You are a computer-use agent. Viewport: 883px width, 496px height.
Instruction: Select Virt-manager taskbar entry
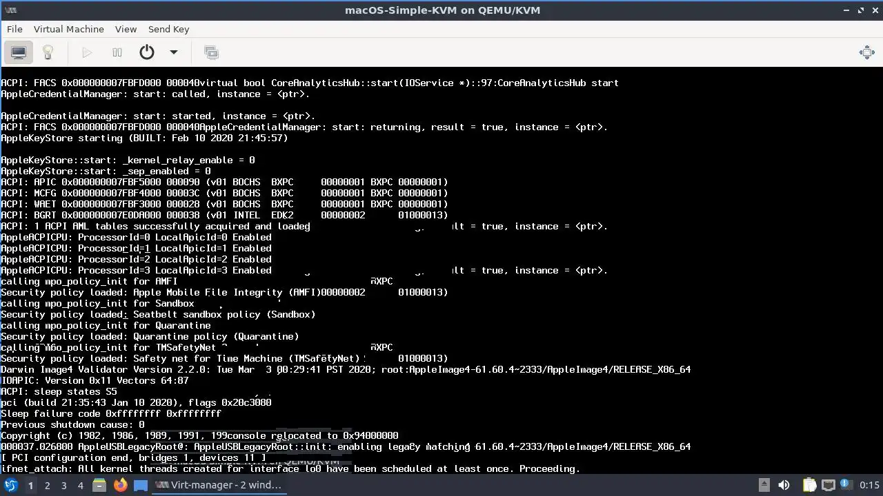coord(219,485)
